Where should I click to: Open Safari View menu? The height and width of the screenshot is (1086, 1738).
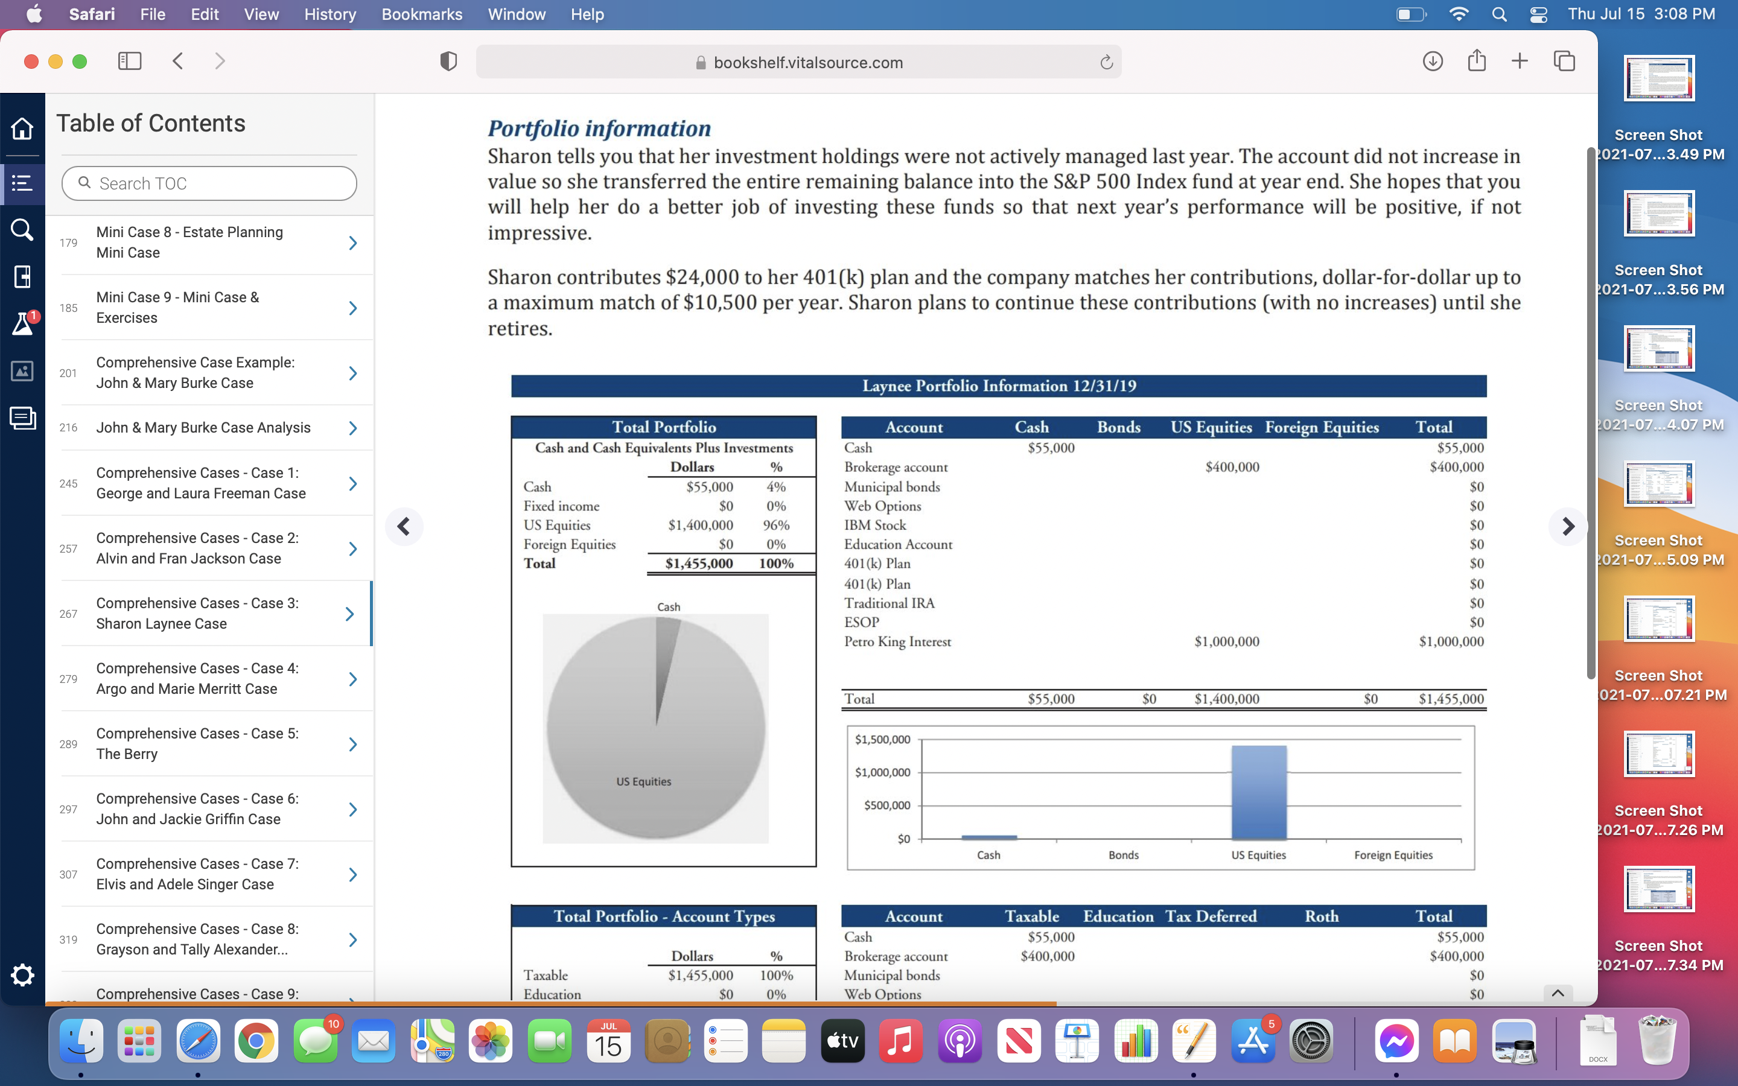(261, 14)
